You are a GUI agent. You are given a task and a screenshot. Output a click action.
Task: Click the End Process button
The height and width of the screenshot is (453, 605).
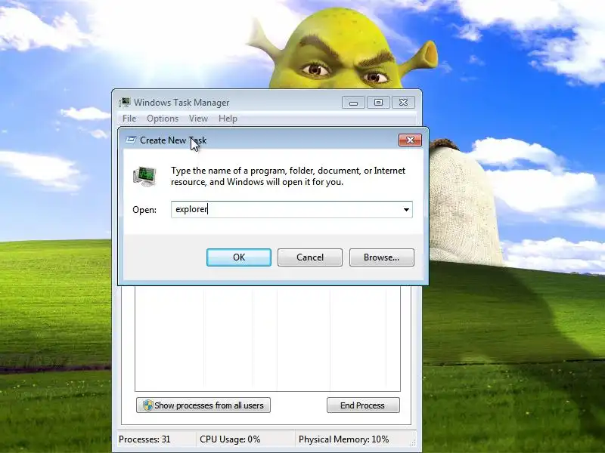coord(363,405)
